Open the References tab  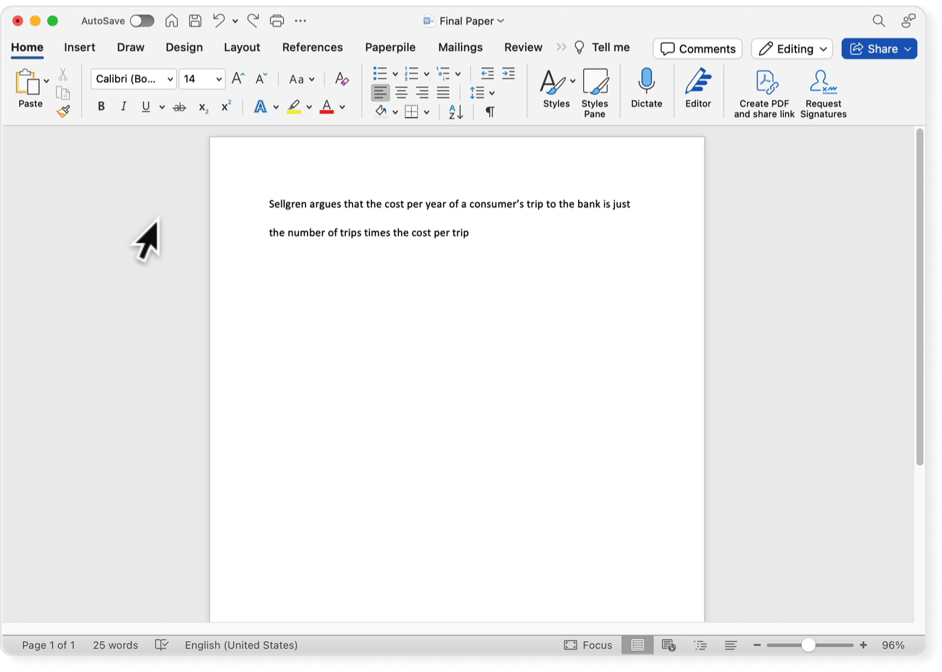pos(312,48)
